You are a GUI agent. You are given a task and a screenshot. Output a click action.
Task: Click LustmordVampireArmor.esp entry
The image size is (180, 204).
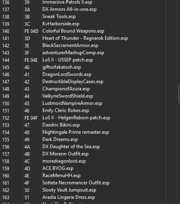(x=72, y=103)
